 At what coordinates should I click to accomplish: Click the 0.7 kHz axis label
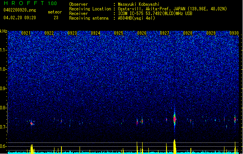pos(3,127)
